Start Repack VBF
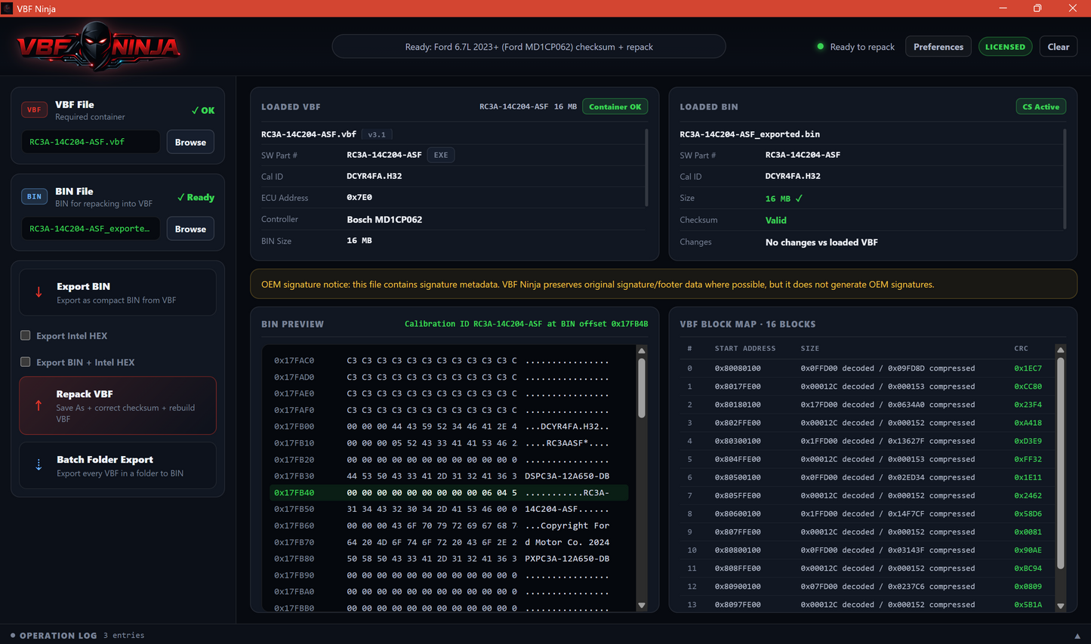This screenshot has height=644, width=1091. [118, 405]
